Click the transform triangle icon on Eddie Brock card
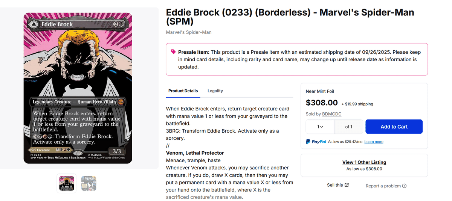Screen dimensions: 452x201 click(33, 24)
